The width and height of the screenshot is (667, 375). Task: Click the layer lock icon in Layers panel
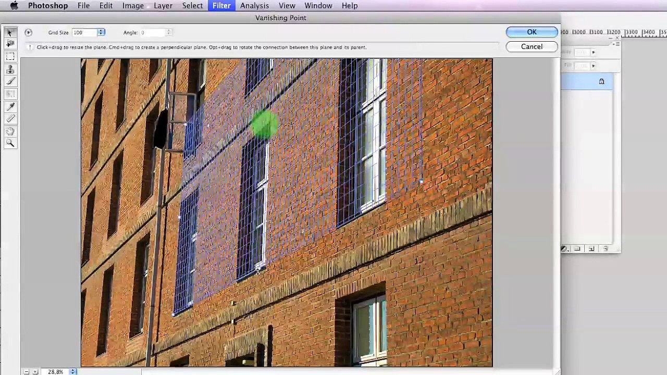coord(601,81)
